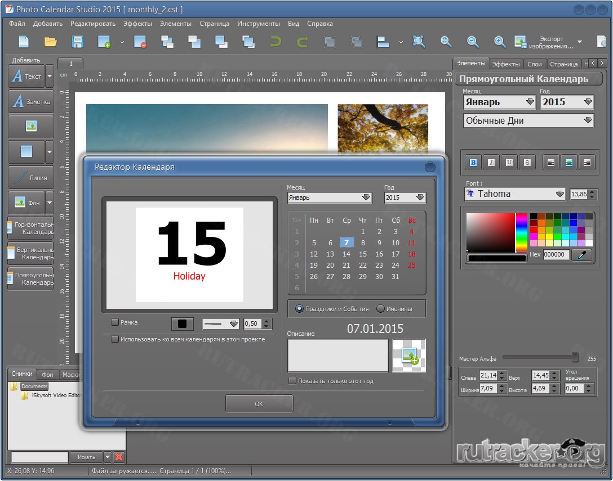
Task: Open the Tahoma font dropdown
Action: point(516,194)
